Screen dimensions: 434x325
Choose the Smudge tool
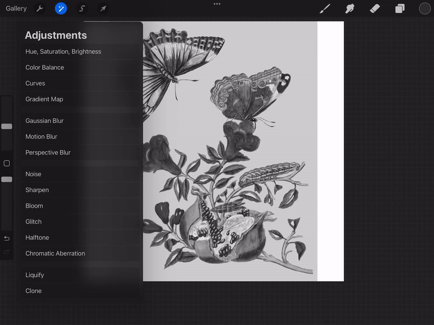pyautogui.click(x=350, y=9)
